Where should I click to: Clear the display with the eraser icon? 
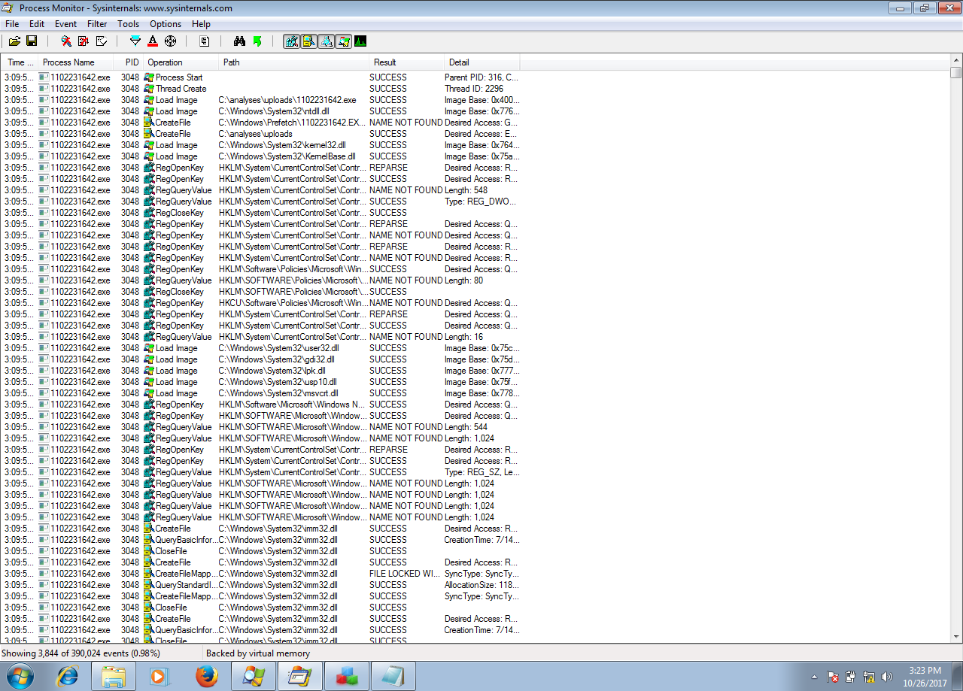point(102,41)
